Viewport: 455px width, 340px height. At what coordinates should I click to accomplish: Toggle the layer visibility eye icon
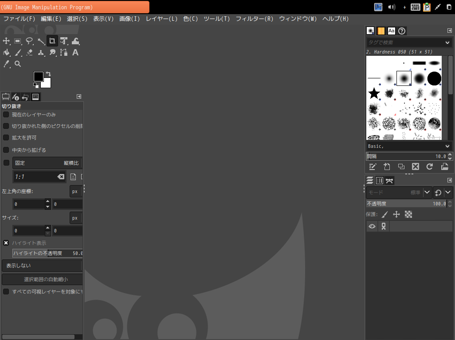(x=372, y=227)
